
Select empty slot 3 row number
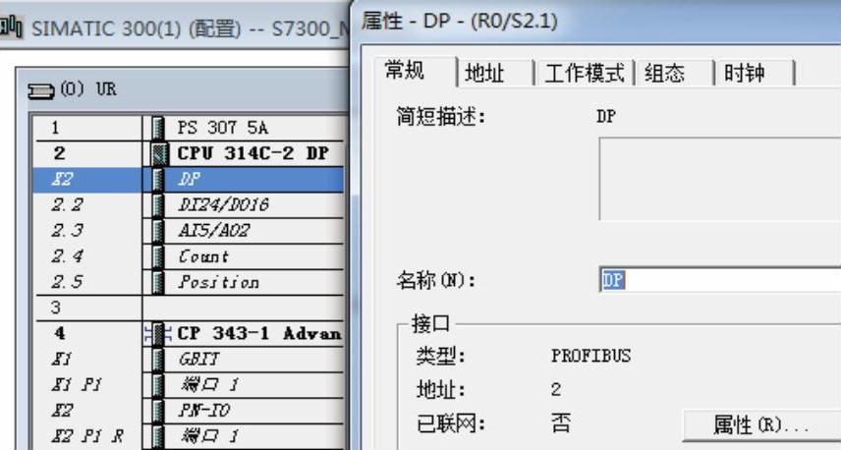(x=56, y=308)
